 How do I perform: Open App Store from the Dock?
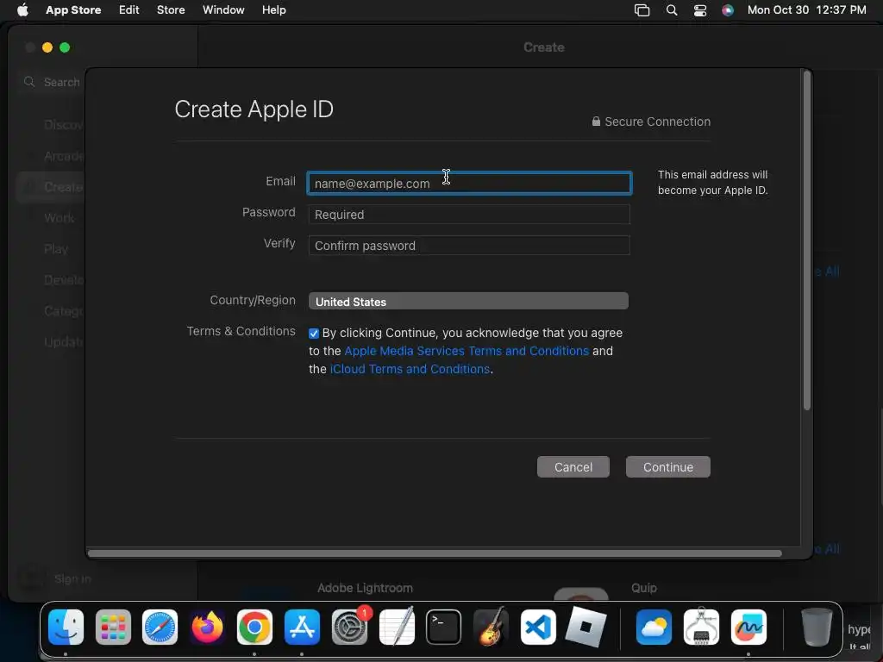(302, 627)
